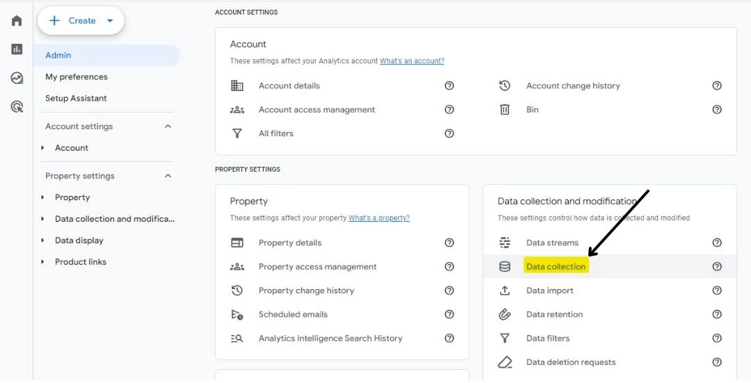Open the Home icon in left rail
Screen dimensions: 751x383
pyautogui.click(x=17, y=21)
